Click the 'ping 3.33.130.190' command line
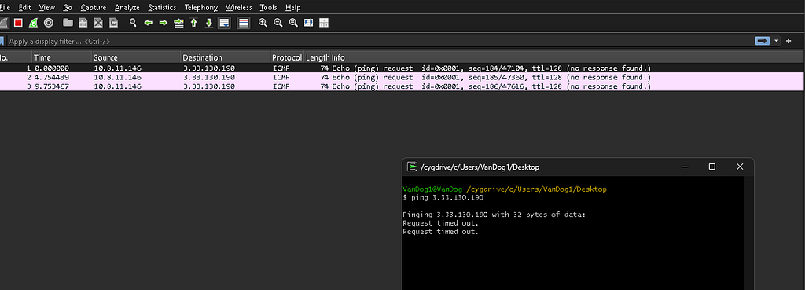Image resolution: width=805 pixels, height=290 pixels. (443, 197)
